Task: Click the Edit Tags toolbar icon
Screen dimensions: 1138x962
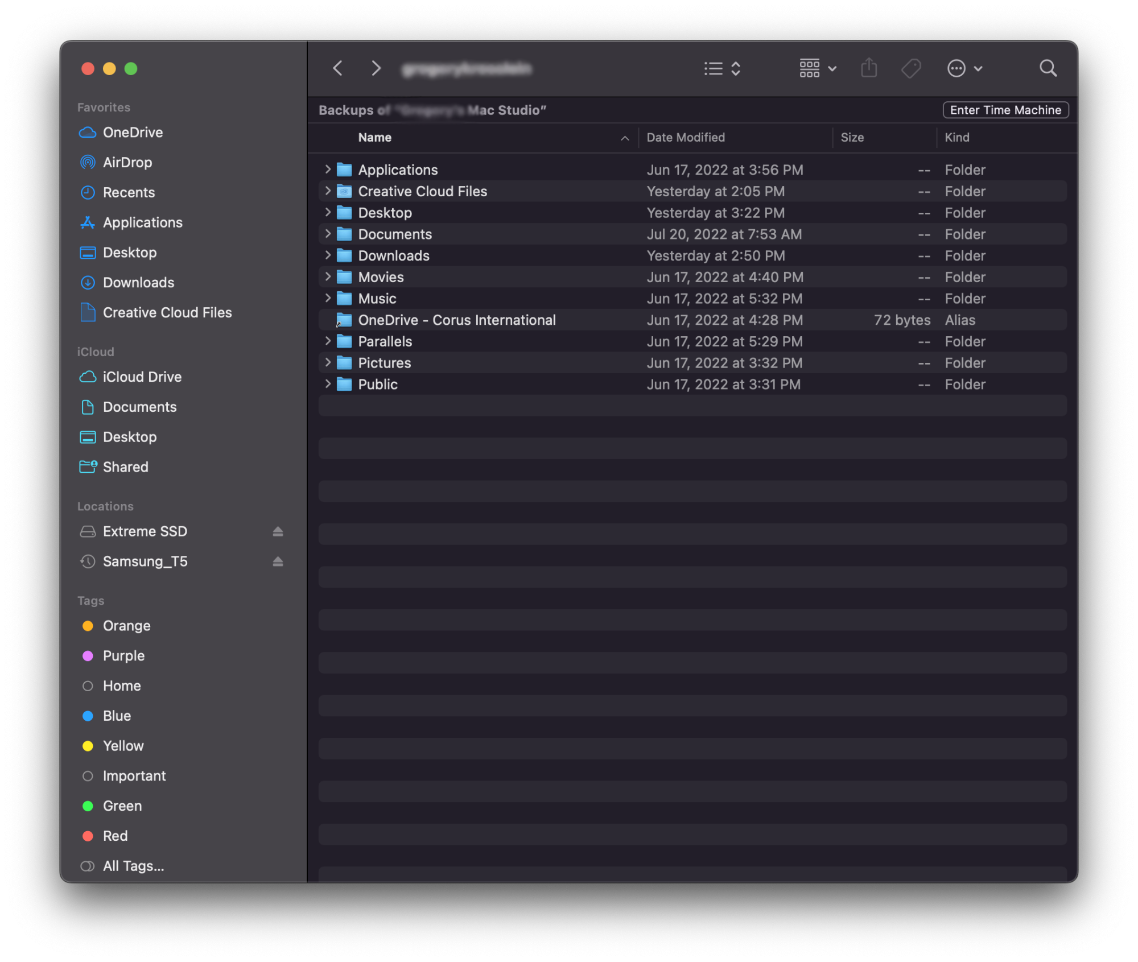Action: click(x=911, y=69)
